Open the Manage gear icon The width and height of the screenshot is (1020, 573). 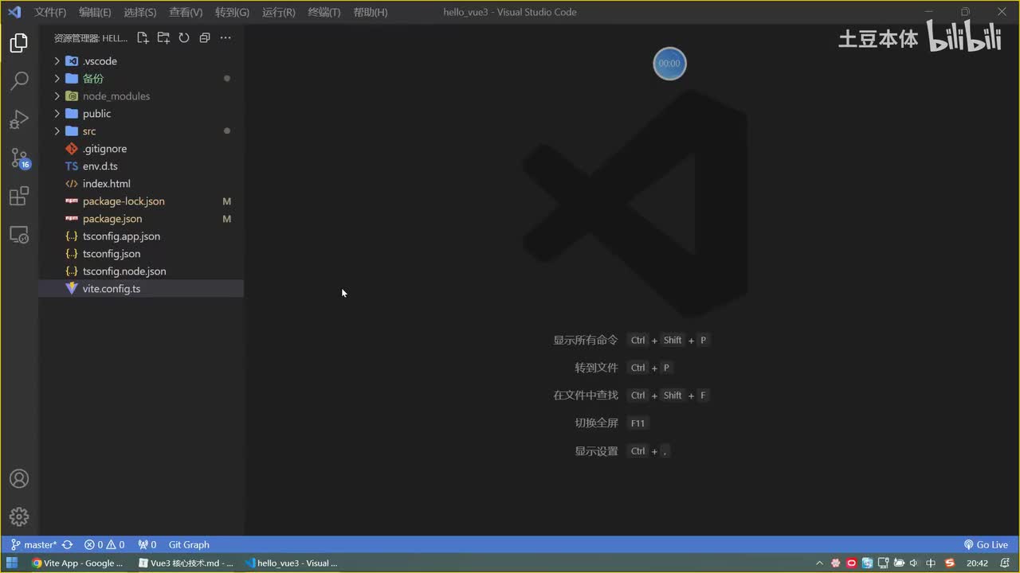[x=19, y=516]
